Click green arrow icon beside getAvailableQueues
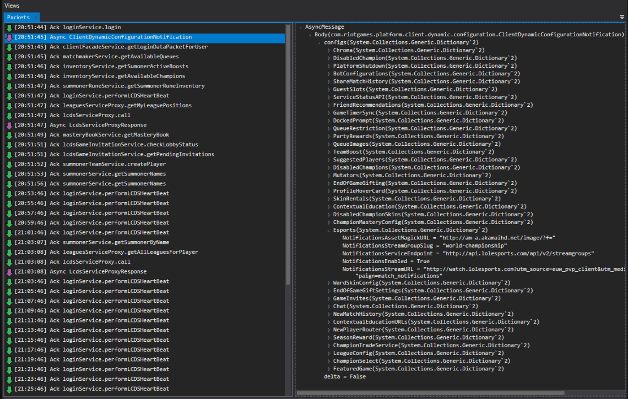Viewport: 628px width, 399px height. click(x=9, y=57)
